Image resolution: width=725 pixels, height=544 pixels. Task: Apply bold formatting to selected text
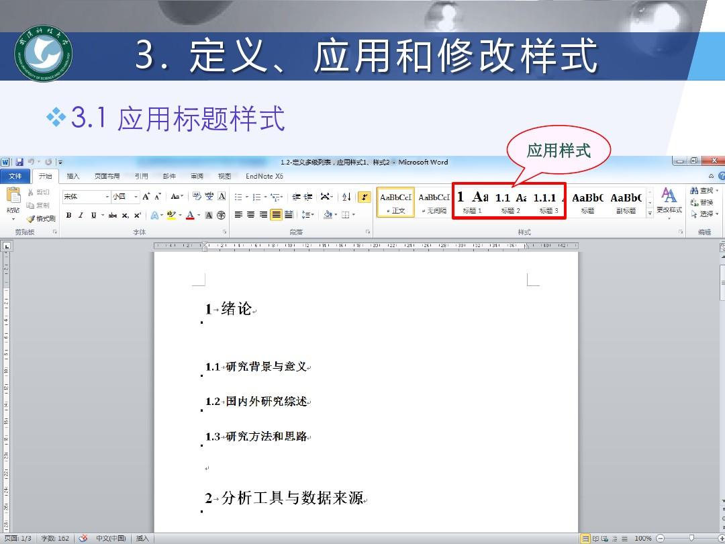69,214
